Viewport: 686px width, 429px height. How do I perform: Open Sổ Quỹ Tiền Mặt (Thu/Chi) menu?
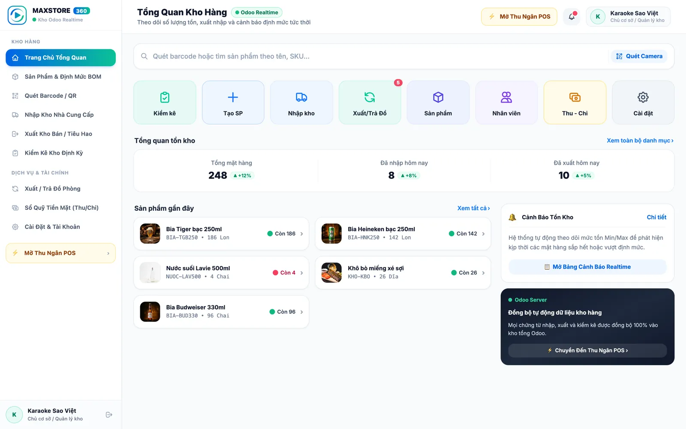tap(60, 208)
